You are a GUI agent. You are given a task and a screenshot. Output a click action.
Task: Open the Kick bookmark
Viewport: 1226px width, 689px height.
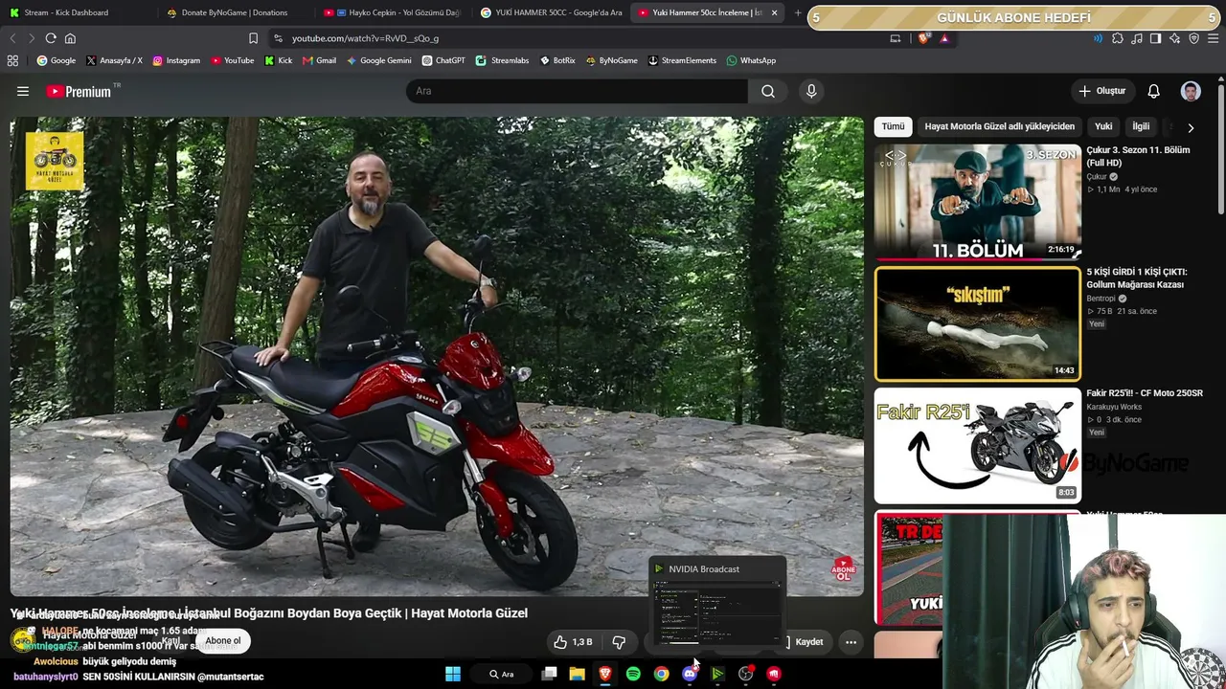(x=279, y=60)
